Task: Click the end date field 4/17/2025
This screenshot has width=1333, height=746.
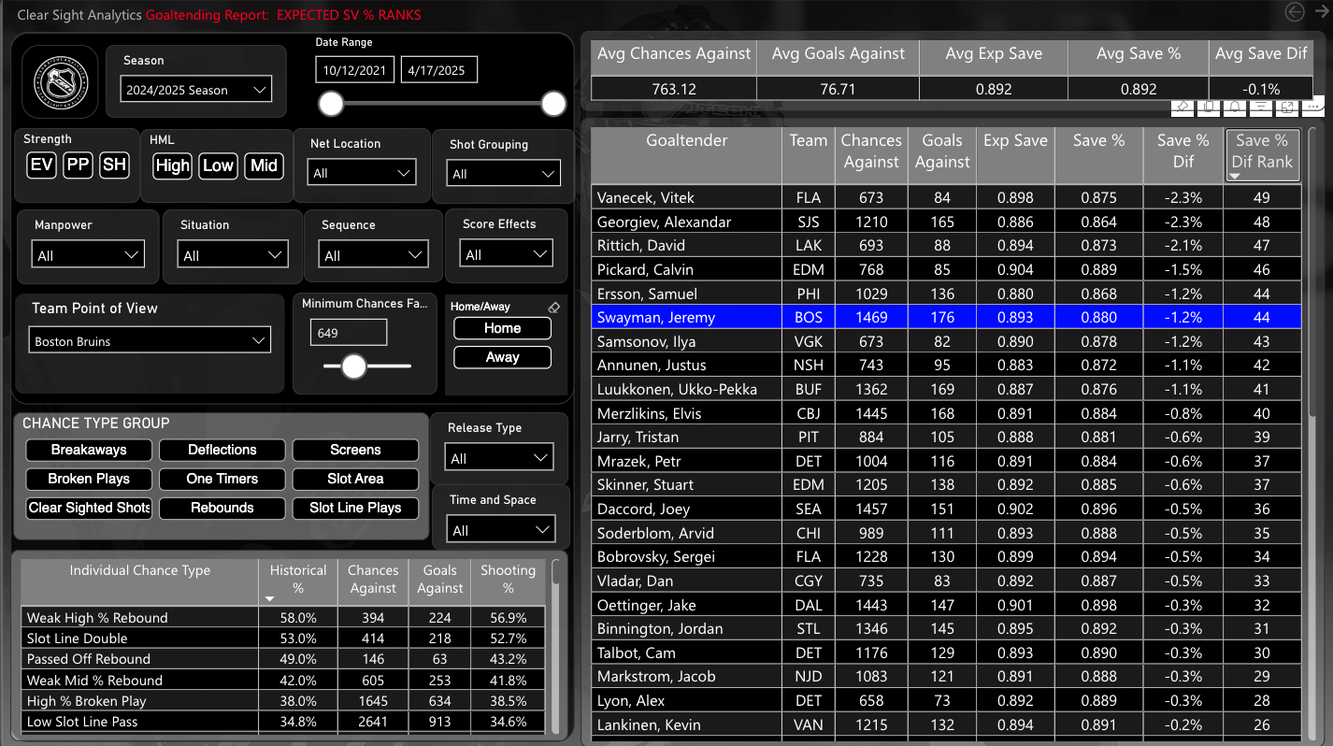Action: point(439,70)
